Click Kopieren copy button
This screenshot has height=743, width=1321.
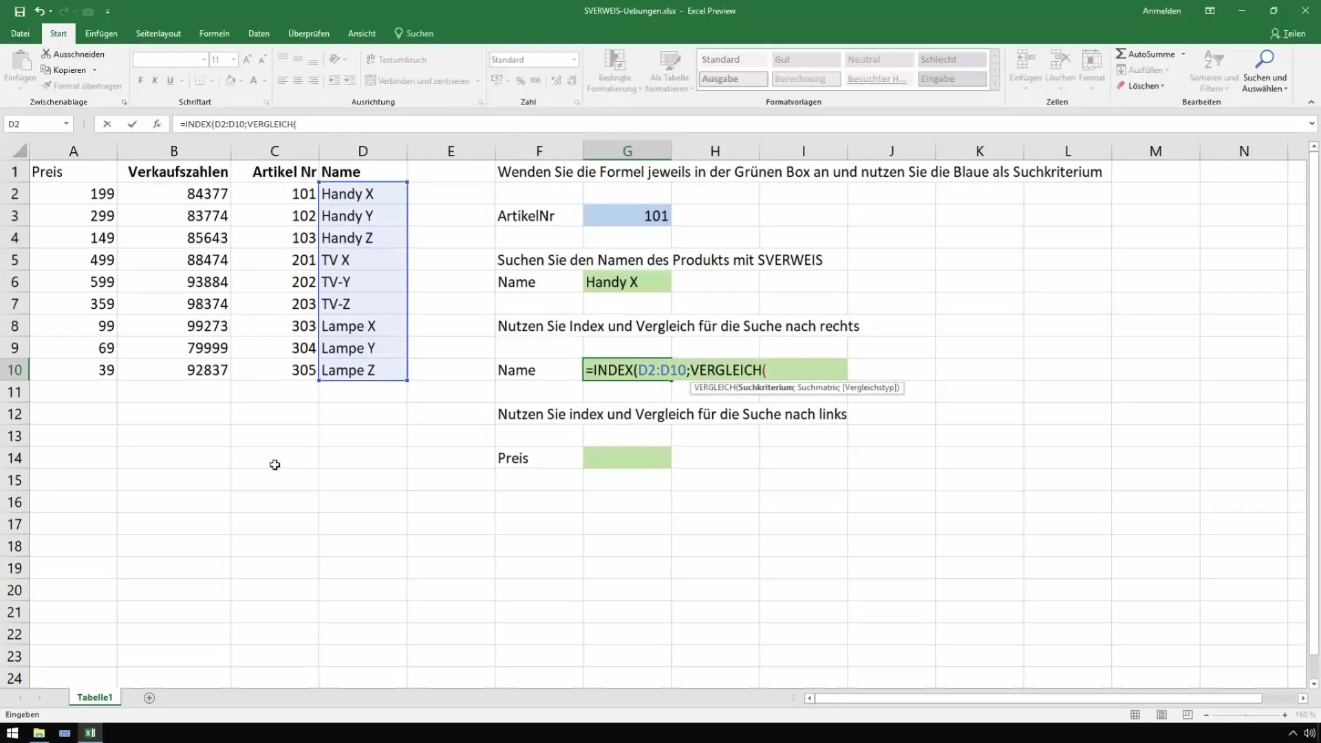coord(63,69)
